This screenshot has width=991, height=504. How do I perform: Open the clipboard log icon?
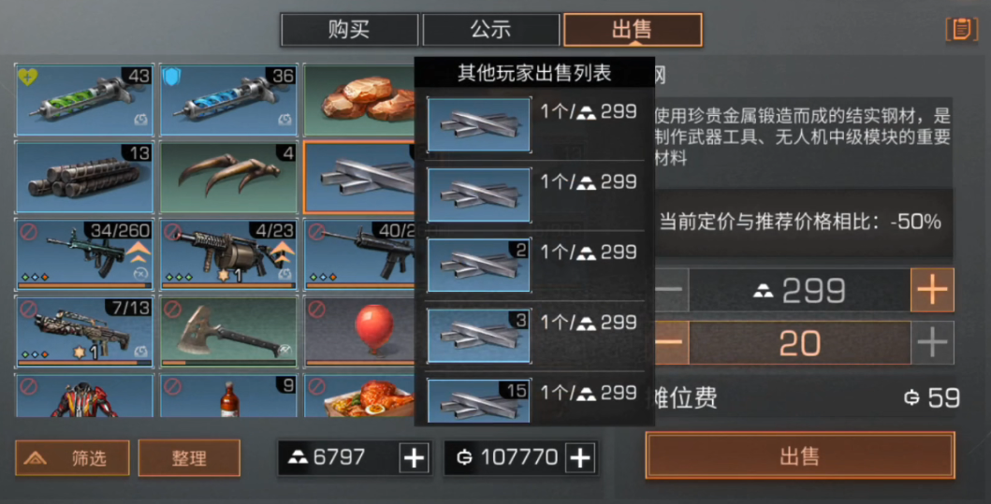tap(961, 29)
